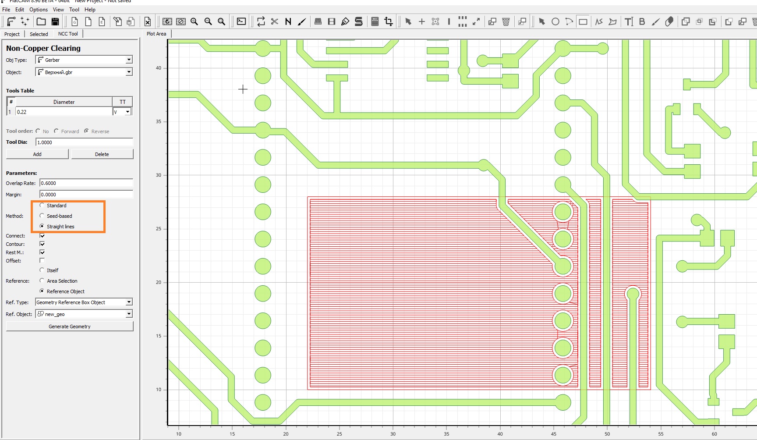Open the tool type V dropdown
Screen dimensions: 757x440
coord(122,112)
